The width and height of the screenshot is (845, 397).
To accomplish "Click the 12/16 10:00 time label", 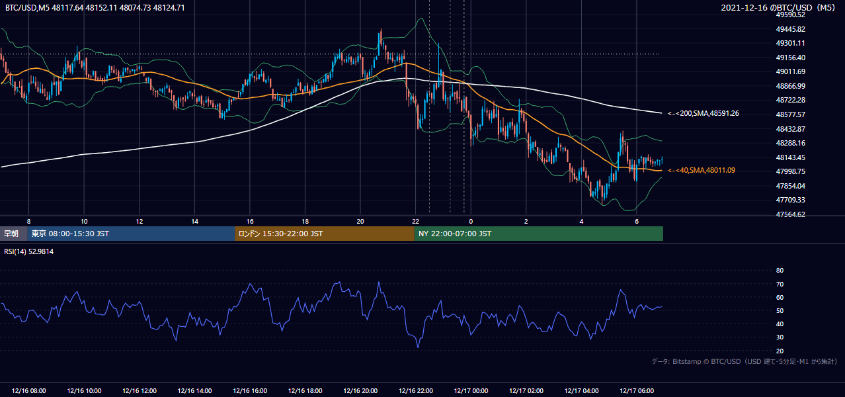I will [84, 391].
